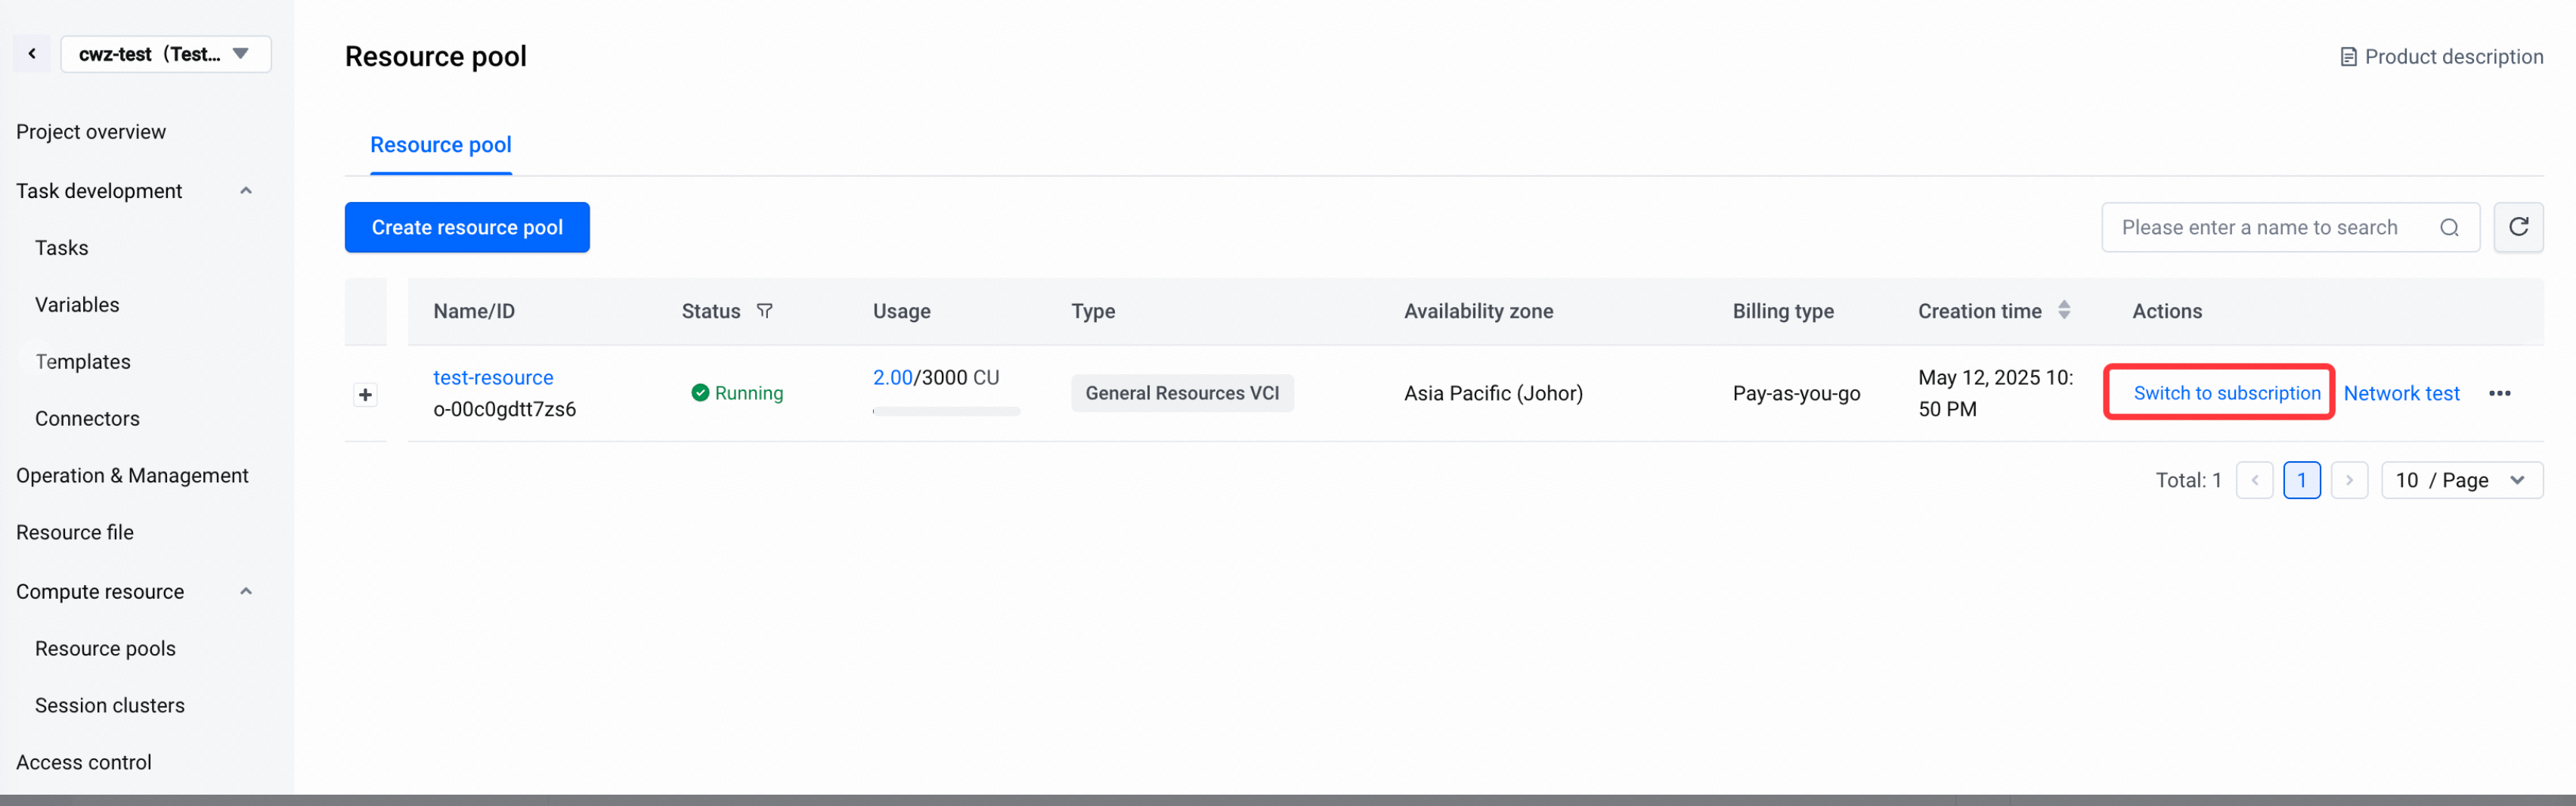Open Tasks in sidebar
This screenshot has height=806, width=2576.
point(62,248)
